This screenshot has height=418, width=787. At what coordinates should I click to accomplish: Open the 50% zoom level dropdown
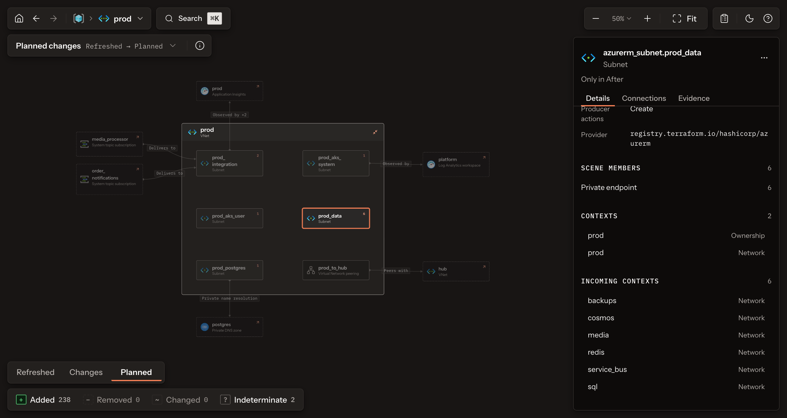621,18
